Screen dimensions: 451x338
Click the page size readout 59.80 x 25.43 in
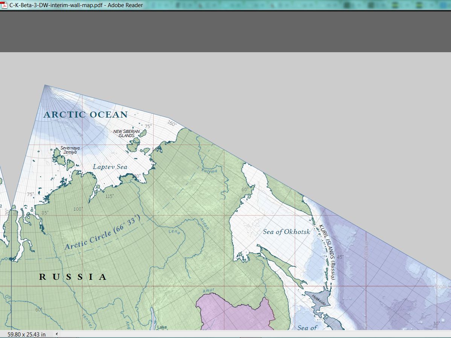(26, 334)
